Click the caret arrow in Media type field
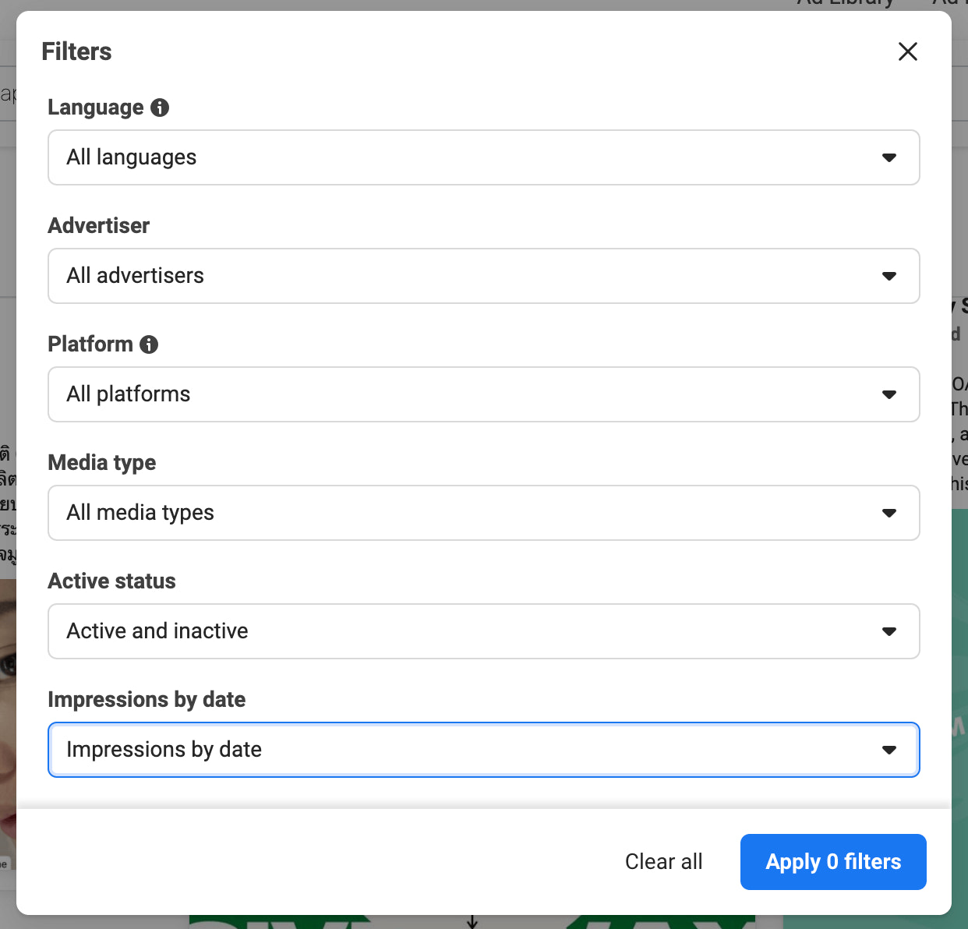The height and width of the screenshot is (929, 968). click(x=889, y=513)
